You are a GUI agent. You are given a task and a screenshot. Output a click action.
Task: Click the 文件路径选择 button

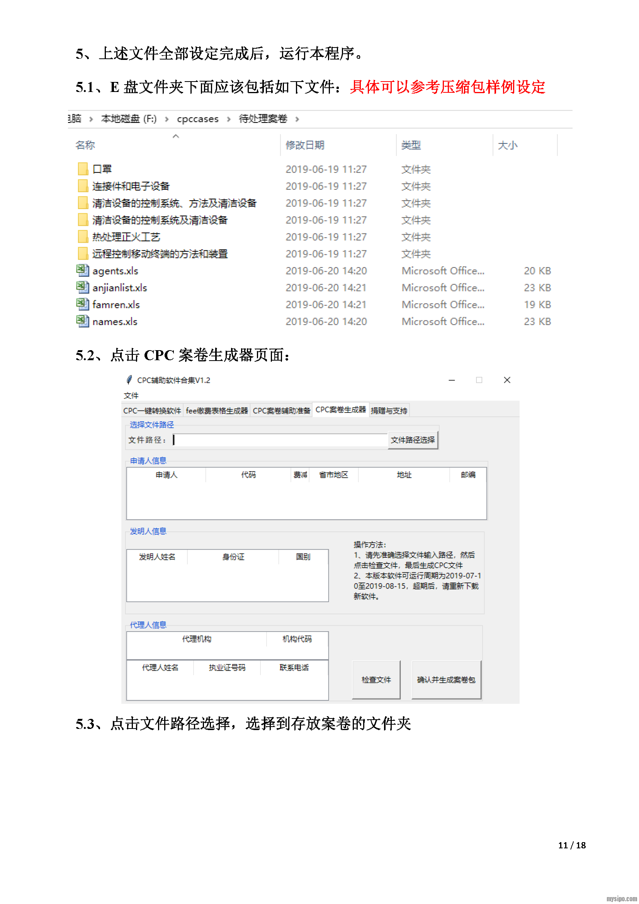point(413,440)
